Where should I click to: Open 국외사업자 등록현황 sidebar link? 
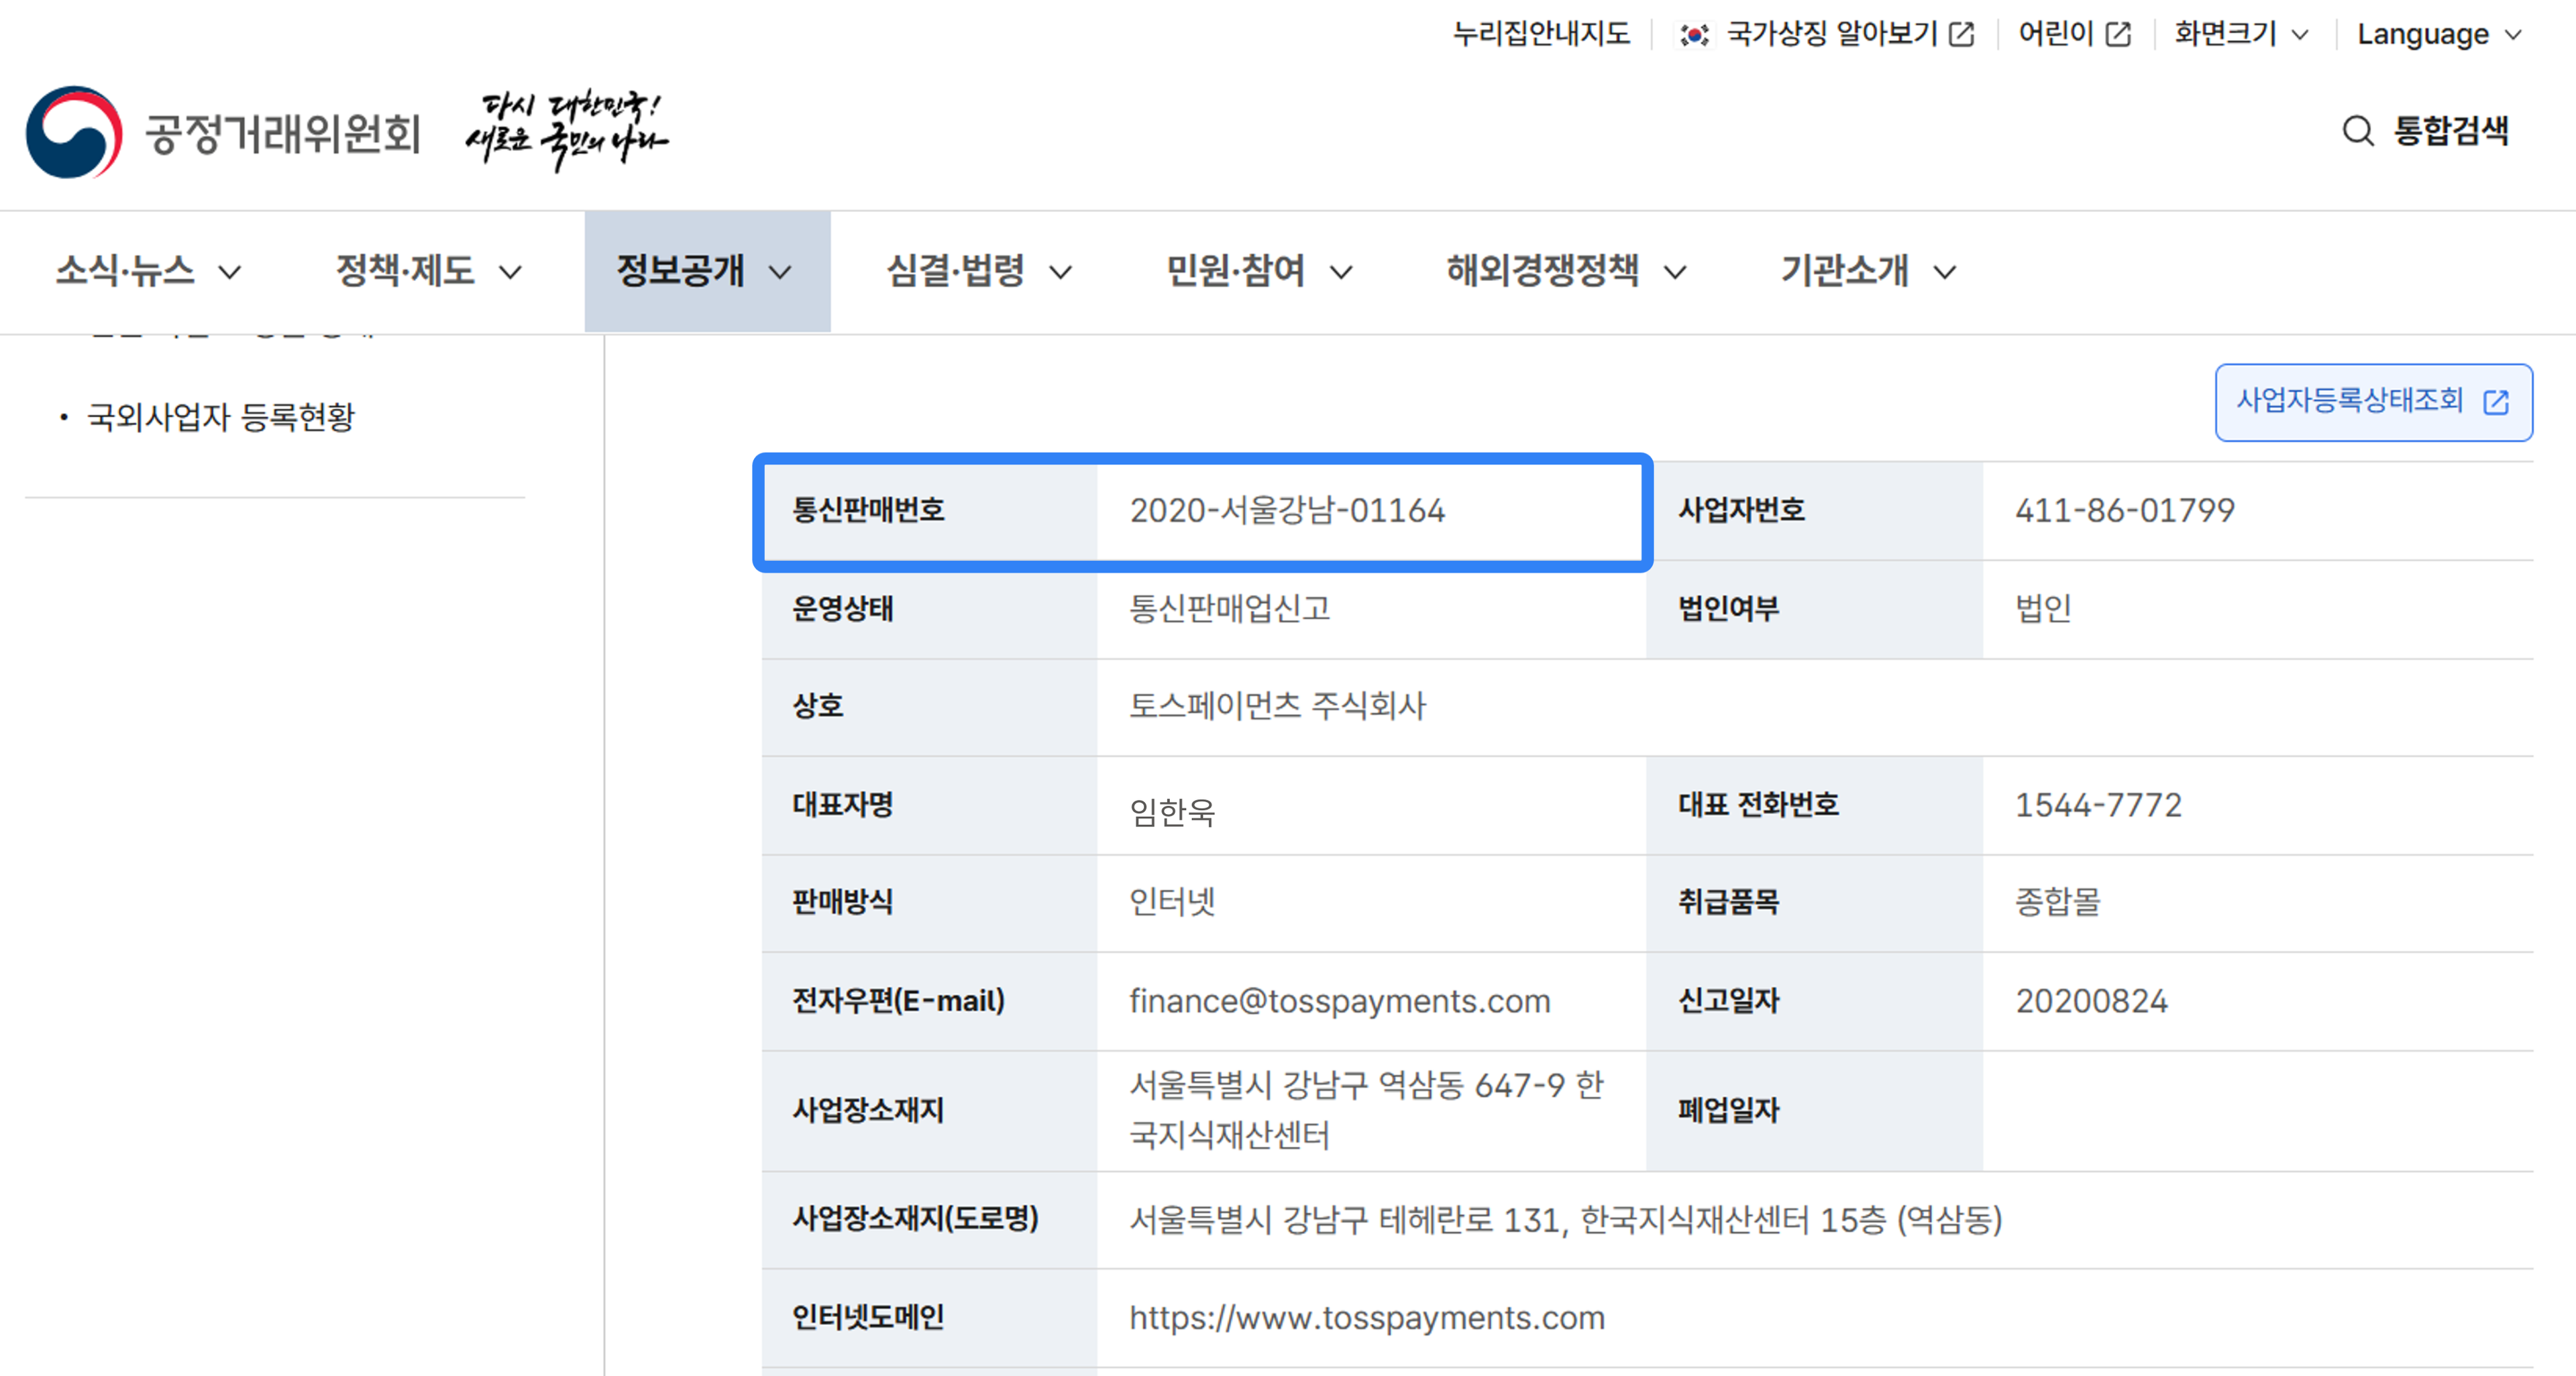[221, 416]
